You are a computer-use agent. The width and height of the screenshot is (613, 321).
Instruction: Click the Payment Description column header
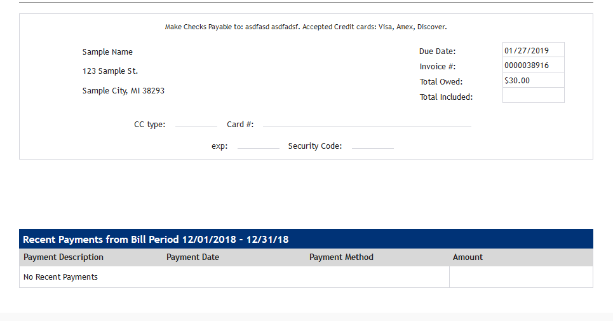(x=64, y=257)
